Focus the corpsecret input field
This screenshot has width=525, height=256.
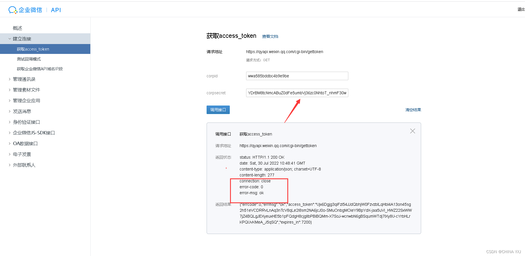pyautogui.click(x=297, y=93)
